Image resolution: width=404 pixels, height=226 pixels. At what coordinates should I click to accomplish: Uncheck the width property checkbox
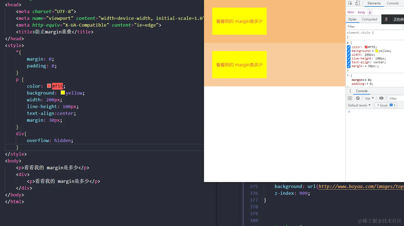(349, 55)
